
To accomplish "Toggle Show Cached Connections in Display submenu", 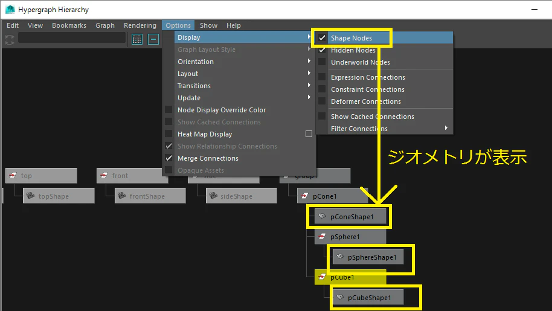I will tap(322, 116).
